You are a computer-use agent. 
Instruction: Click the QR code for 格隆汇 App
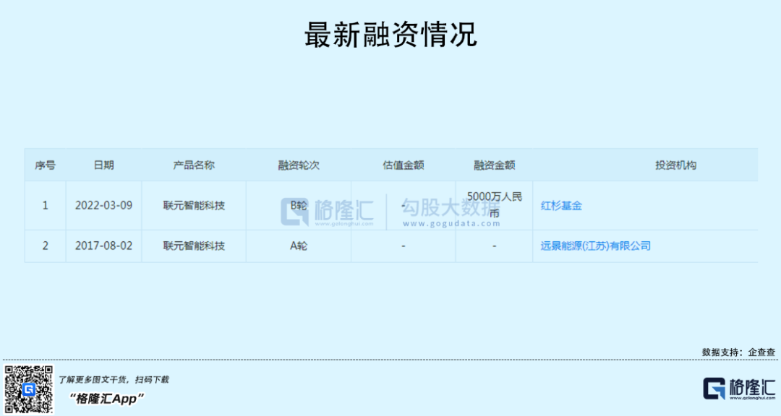click(x=28, y=389)
